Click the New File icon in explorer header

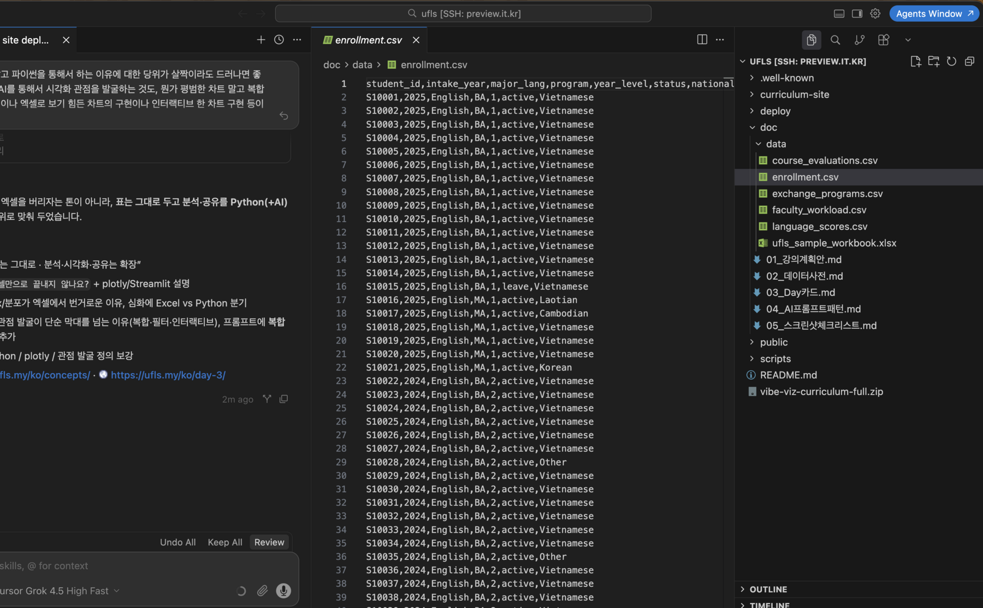click(915, 61)
